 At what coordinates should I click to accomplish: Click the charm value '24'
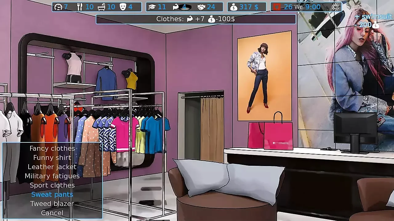click(x=211, y=7)
